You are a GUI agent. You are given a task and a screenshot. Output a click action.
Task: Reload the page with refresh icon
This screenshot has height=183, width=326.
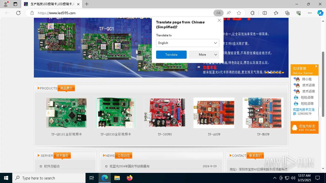coord(18,13)
